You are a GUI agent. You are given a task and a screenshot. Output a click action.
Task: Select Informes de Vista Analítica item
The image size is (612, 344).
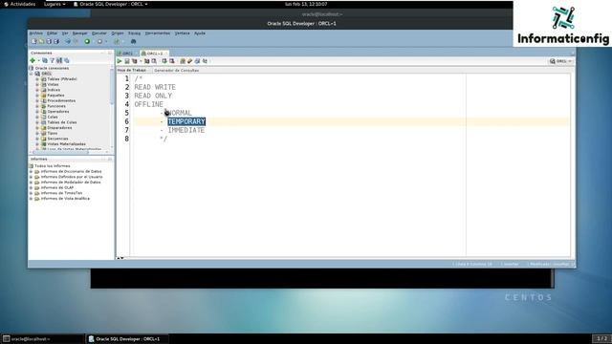(65, 199)
